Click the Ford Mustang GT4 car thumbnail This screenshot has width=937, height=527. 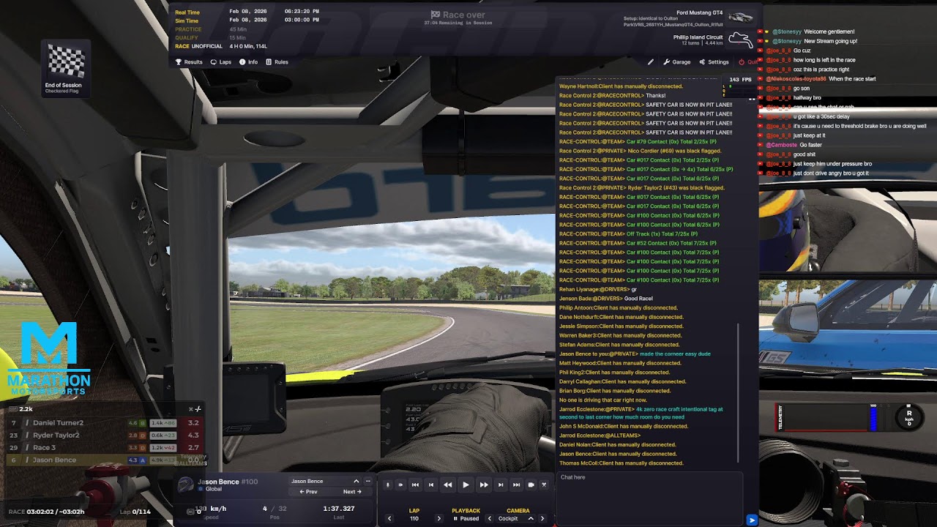tap(741, 17)
